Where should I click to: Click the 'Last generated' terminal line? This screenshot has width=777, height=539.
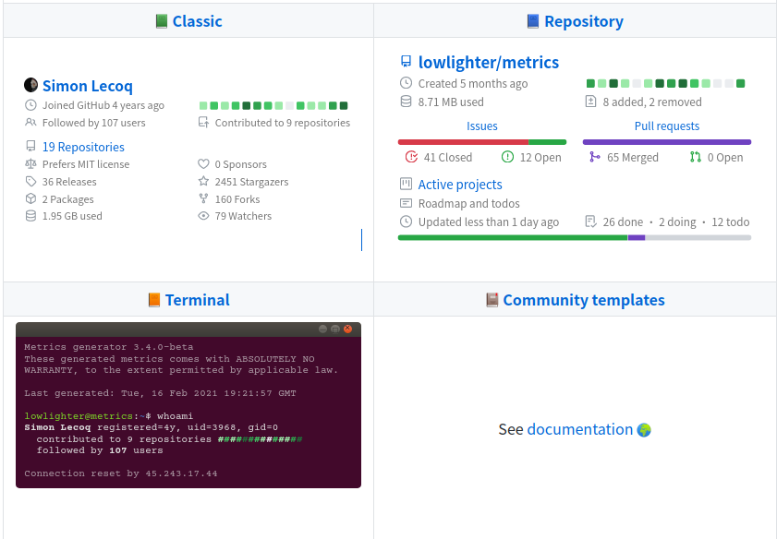click(x=160, y=393)
